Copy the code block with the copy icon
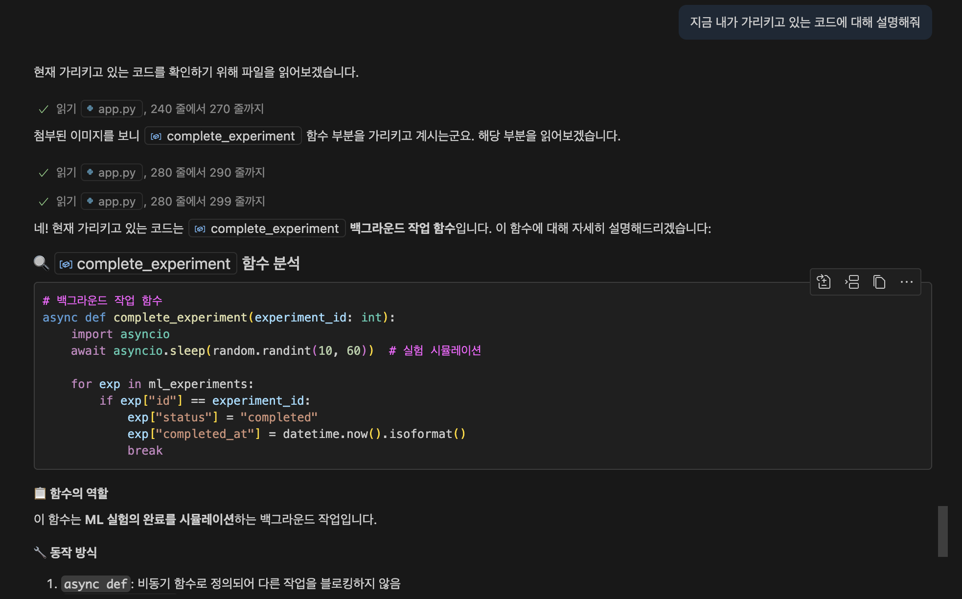Screen dimensions: 962x599 coord(879,282)
